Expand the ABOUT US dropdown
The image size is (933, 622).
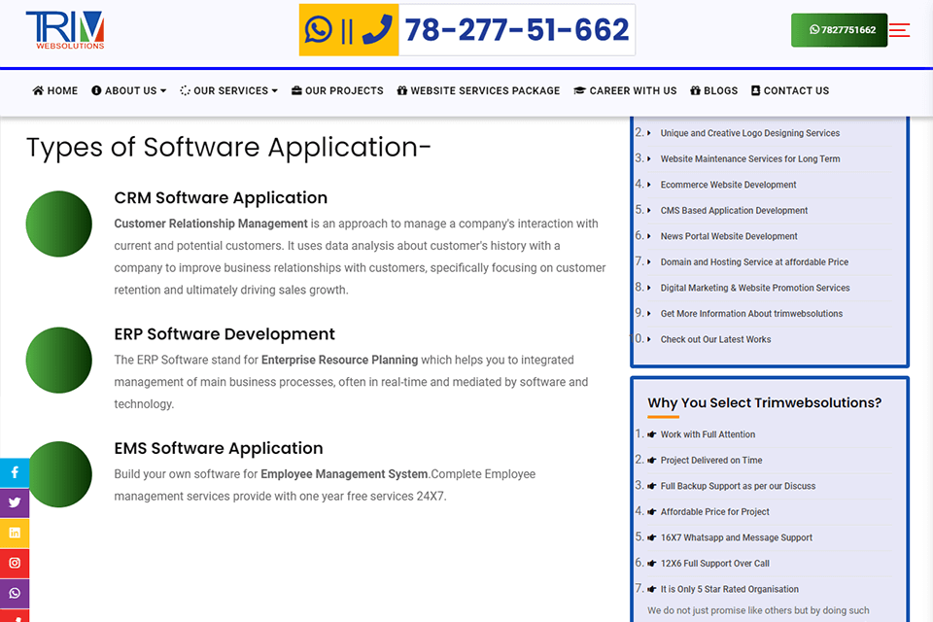click(x=129, y=90)
